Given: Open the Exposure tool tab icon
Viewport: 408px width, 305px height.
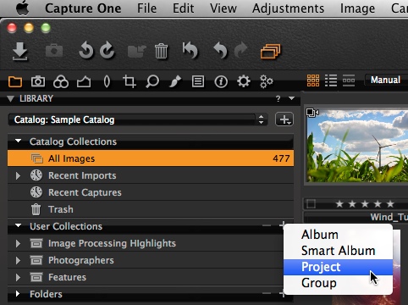Looking at the screenshot, I should 84,82.
